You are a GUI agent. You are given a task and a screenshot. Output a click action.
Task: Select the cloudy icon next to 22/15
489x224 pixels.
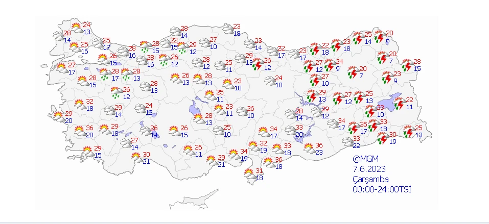[x=166, y=43]
